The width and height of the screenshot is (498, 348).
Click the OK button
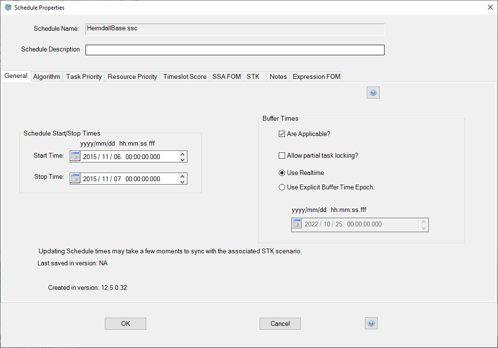125,323
